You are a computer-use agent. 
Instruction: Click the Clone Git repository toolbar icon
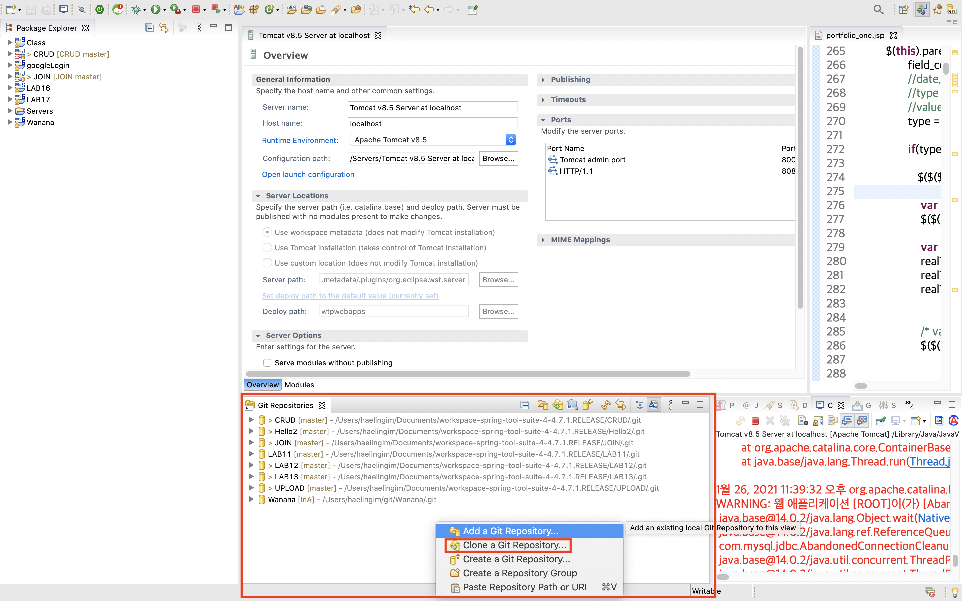coord(558,405)
